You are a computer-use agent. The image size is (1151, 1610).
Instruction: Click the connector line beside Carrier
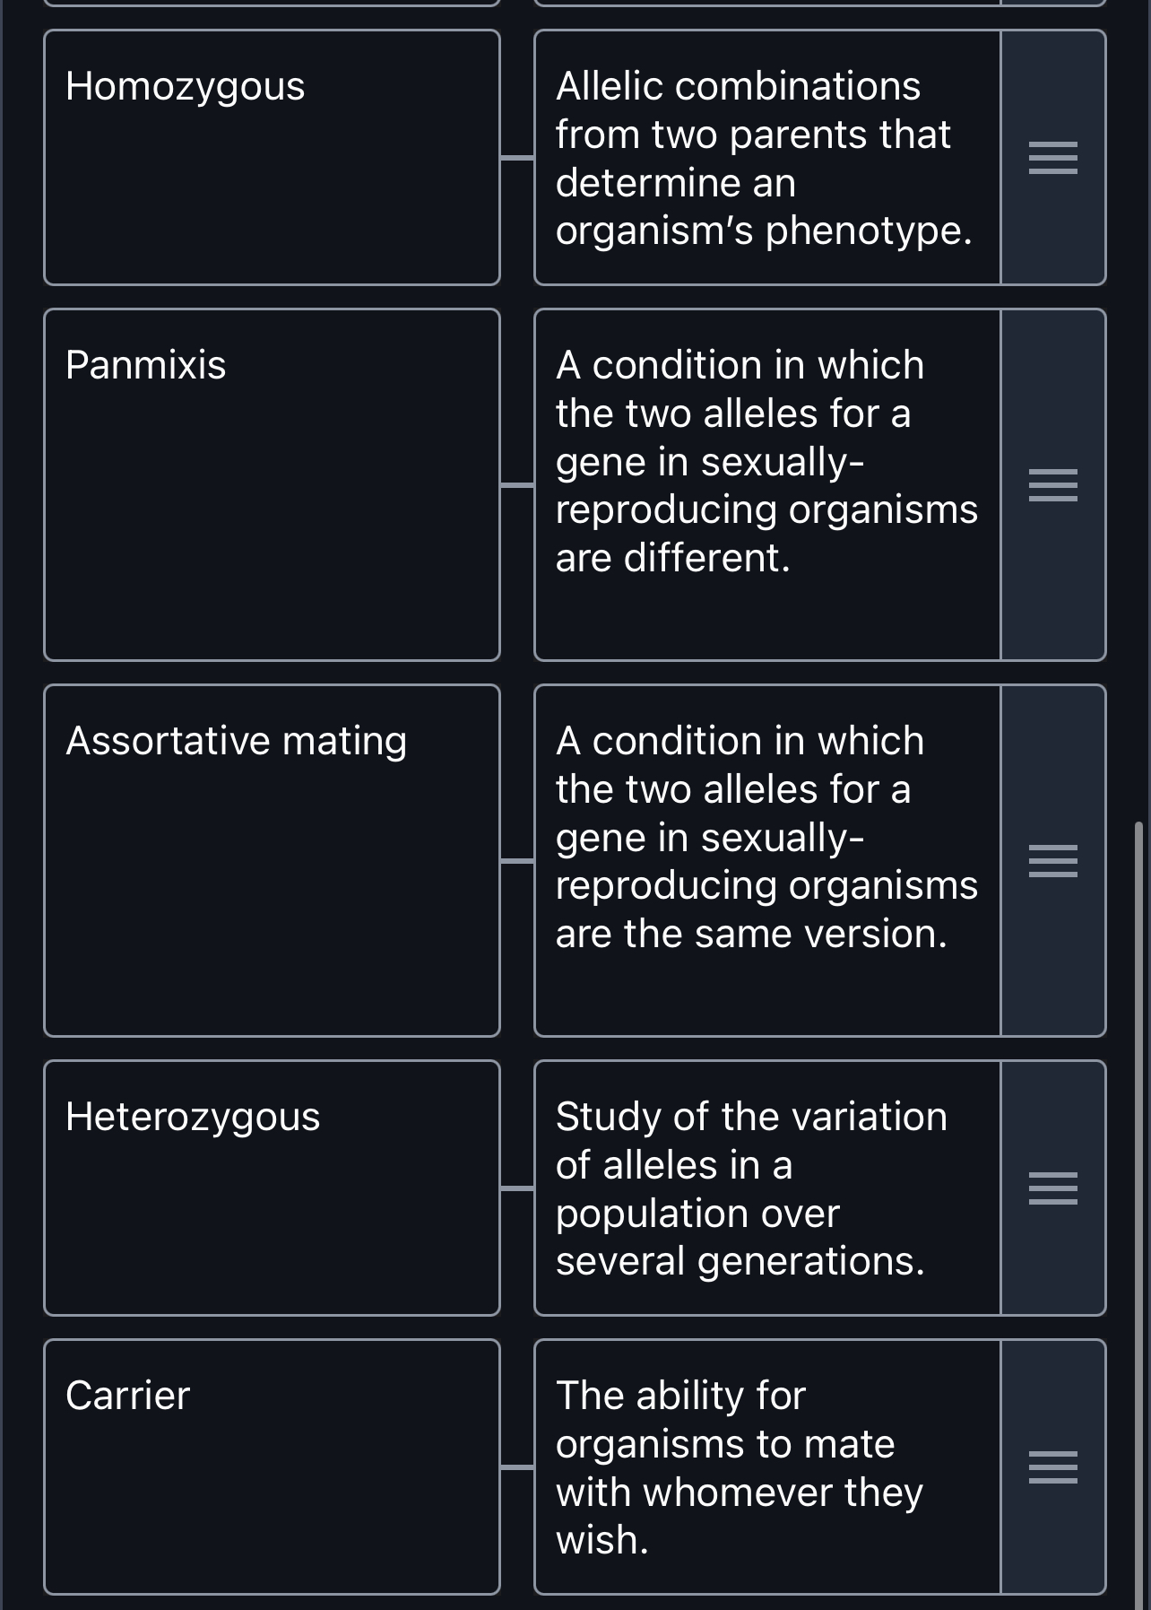518,1467
